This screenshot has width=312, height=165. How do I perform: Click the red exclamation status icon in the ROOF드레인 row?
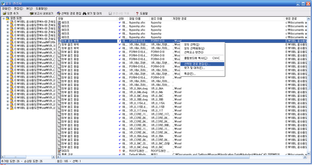(x=119, y=151)
